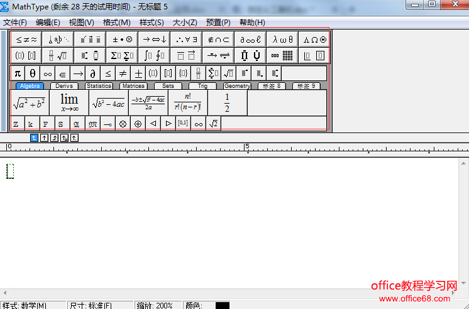469x309 pixels.
Task: Insert double-struck Z symbol
Action: point(17,124)
